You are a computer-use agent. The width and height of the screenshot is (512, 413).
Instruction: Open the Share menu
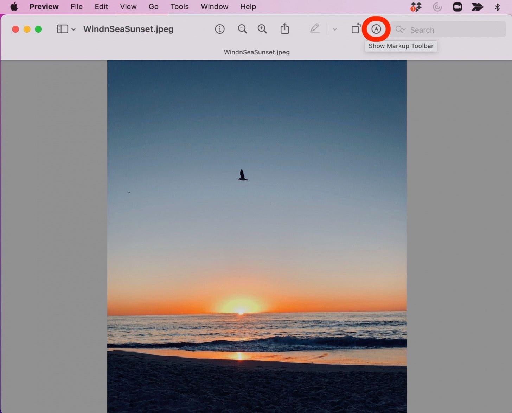click(x=285, y=29)
